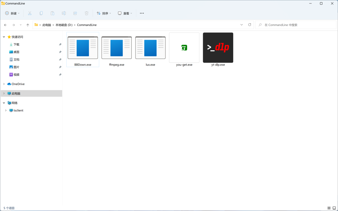338x211 pixels.
Task: Click the Refresh button beside address bar
Action: click(x=249, y=25)
